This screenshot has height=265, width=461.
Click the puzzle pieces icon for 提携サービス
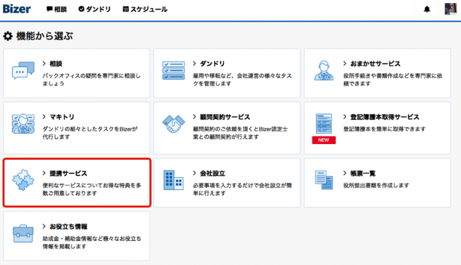coord(23,181)
